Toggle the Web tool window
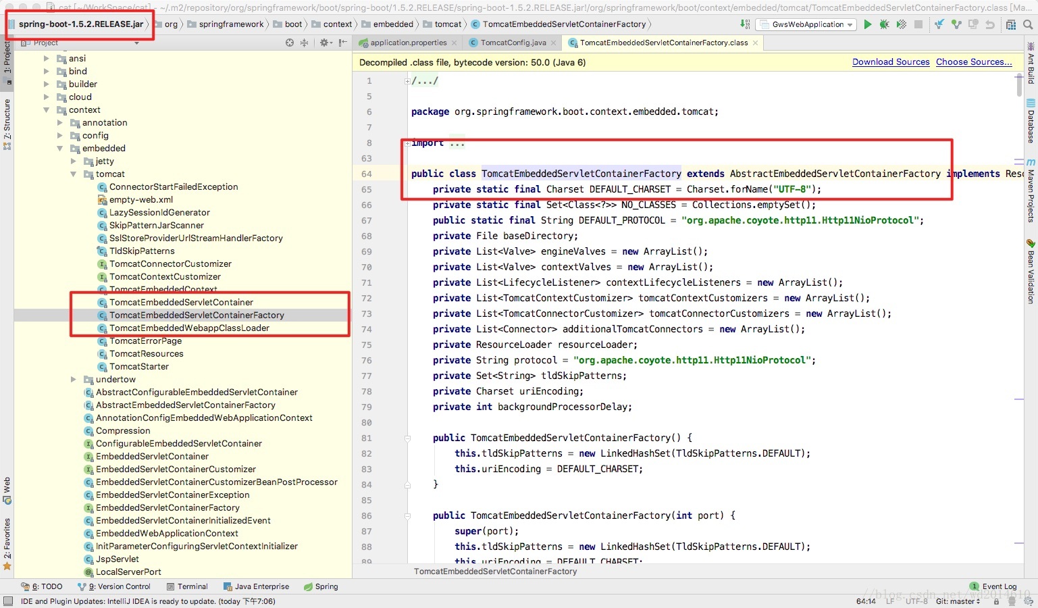Screen dimensions: 1038x608 pos(7,491)
